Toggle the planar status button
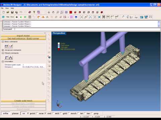This screenshot has width=161, height=120. (15, 113)
